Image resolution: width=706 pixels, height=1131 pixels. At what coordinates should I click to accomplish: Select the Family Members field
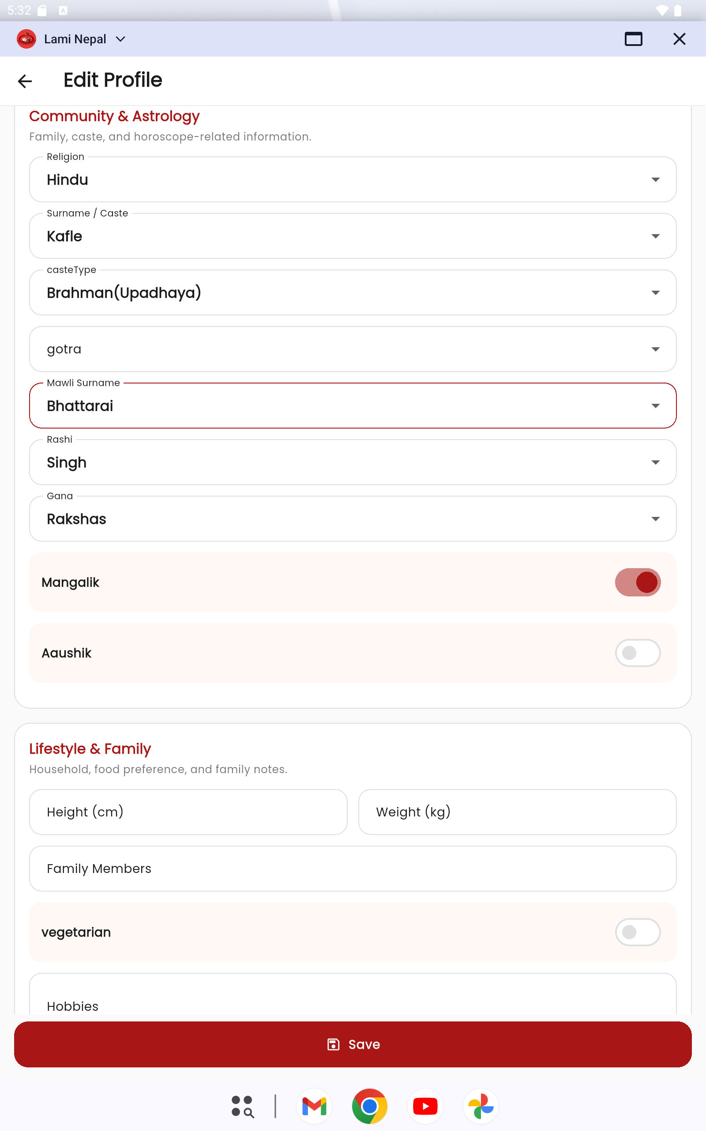click(x=353, y=868)
